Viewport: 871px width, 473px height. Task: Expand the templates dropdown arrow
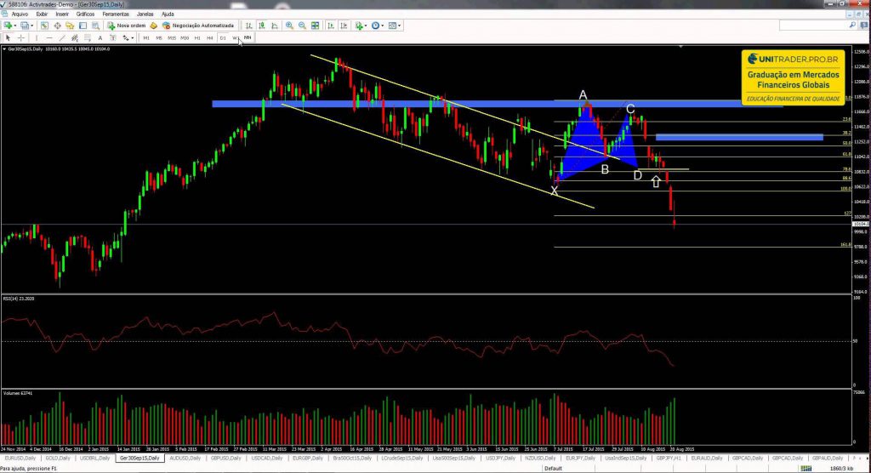click(x=400, y=26)
